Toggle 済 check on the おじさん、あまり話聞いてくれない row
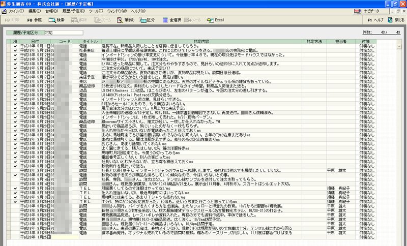The image size is (407, 246). pyautogui.click(x=15, y=144)
